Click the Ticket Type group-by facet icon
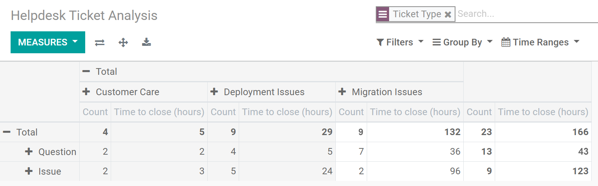The height and width of the screenshot is (186, 598). 382,14
